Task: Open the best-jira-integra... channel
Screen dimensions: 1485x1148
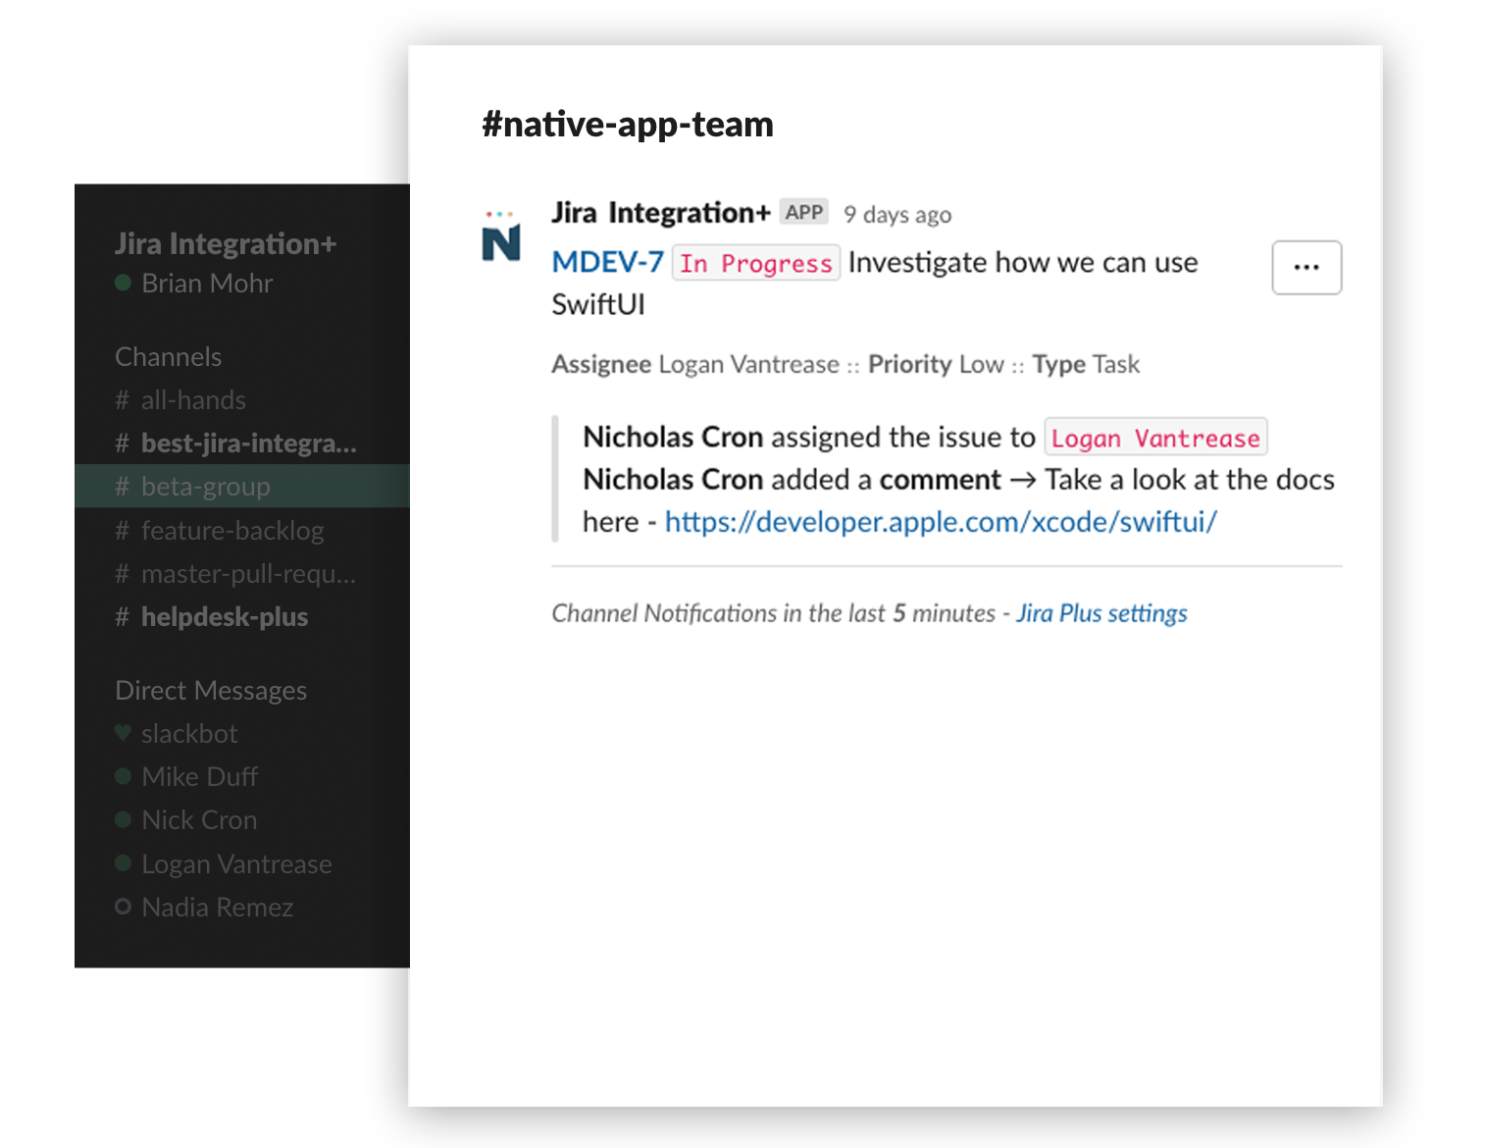Action: click(248, 444)
